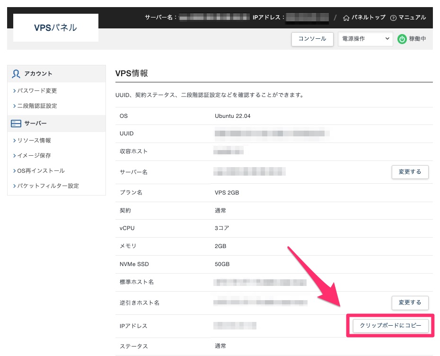This screenshot has width=440, height=356.
Task: Select リソース情報 from the server menu
Action: pyautogui.click(x=34, y=141)
